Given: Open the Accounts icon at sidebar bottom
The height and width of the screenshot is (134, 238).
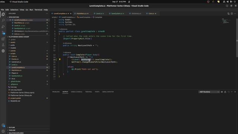Looking at the screenshot, I should click(3, 125).
